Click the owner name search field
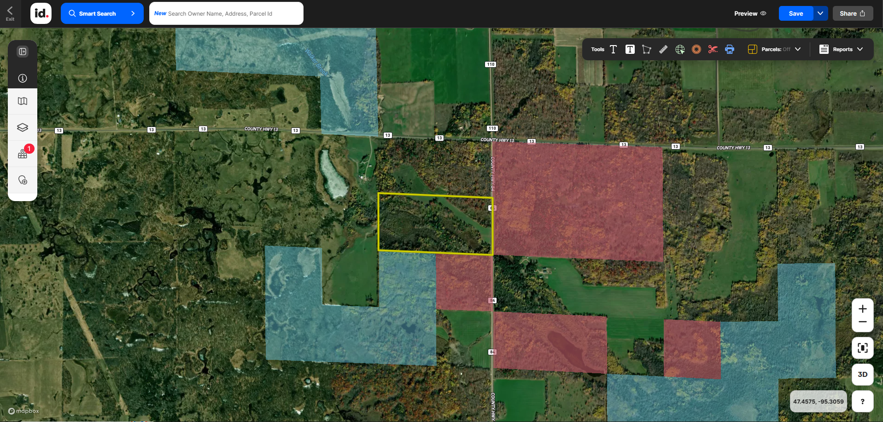Viewport: 883px width, 422px height. [226, 13]
